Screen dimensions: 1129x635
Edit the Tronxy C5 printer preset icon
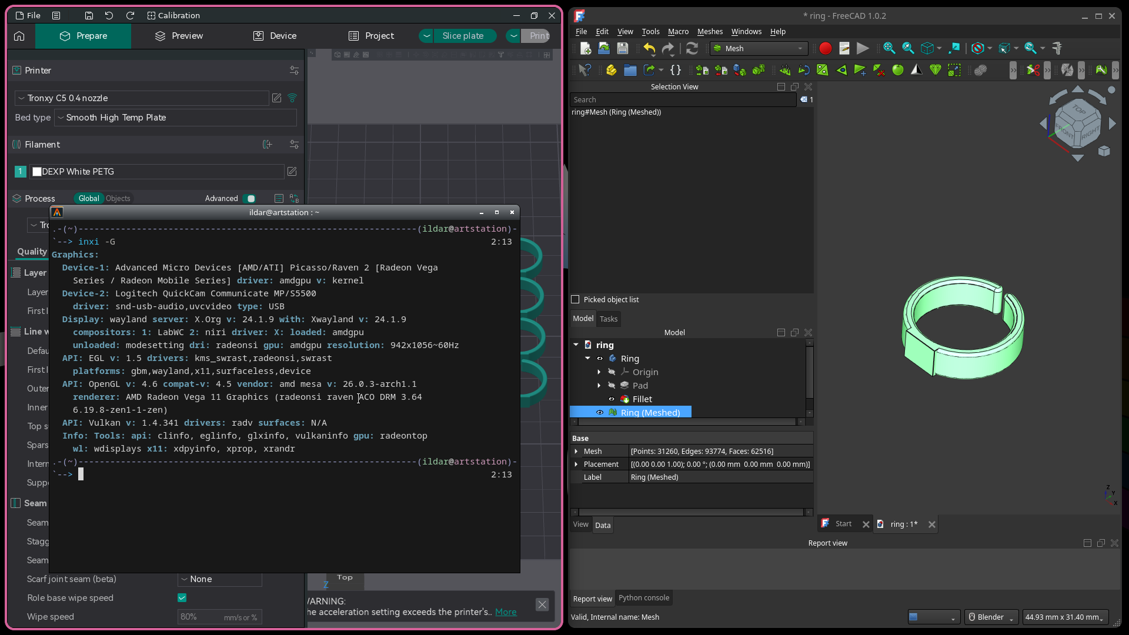276,98
